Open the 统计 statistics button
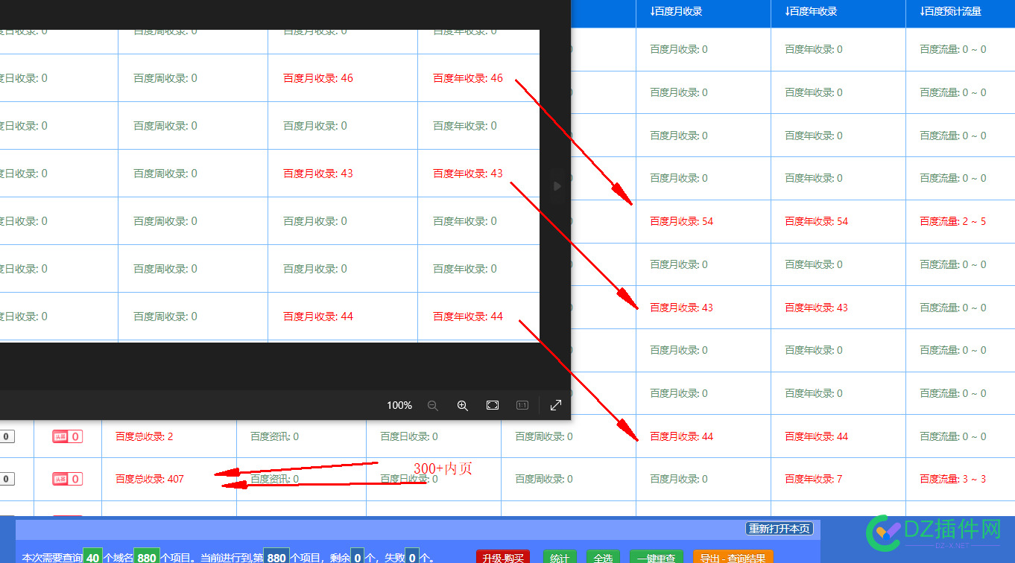 coord(560,557)
